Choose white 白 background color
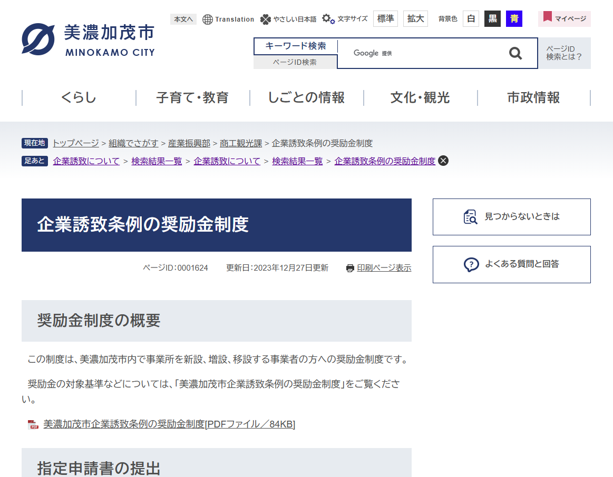 pyautogui.click(x=471, y=19)
